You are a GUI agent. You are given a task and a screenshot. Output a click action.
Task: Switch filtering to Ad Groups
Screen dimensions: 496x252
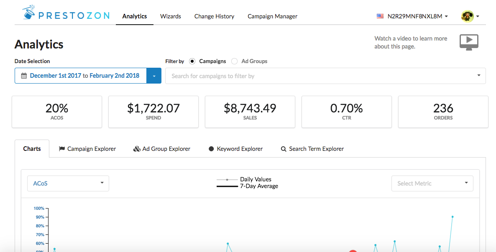click(234, 61)
